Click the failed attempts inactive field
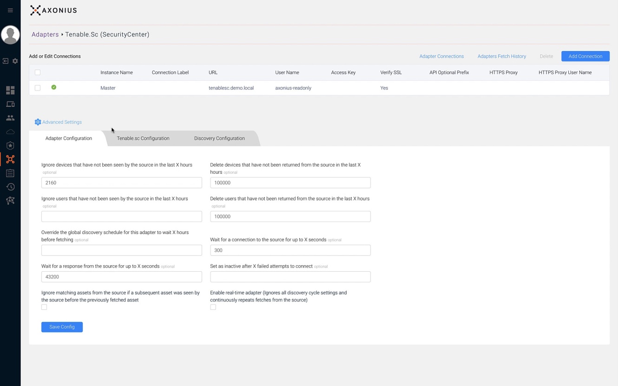 (290, 277)
